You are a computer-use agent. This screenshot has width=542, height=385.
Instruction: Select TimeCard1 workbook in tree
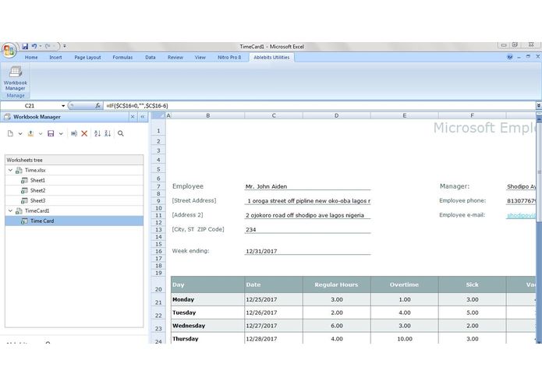[37, 210]
